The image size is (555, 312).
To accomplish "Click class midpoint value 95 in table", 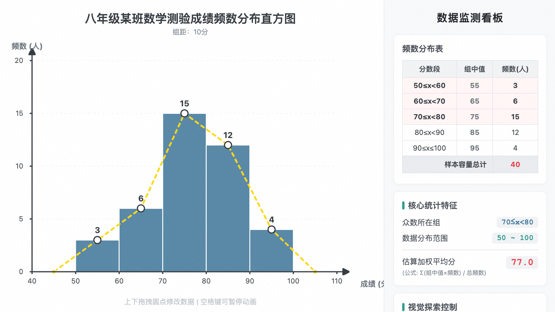I will tap(475, 148).
